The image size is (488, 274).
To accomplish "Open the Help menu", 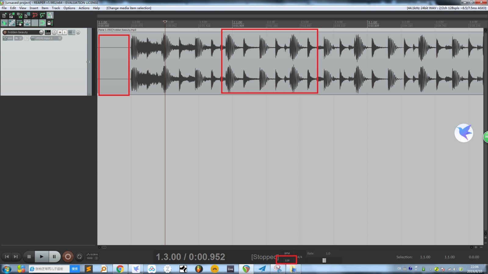I will tap(96, 8).
